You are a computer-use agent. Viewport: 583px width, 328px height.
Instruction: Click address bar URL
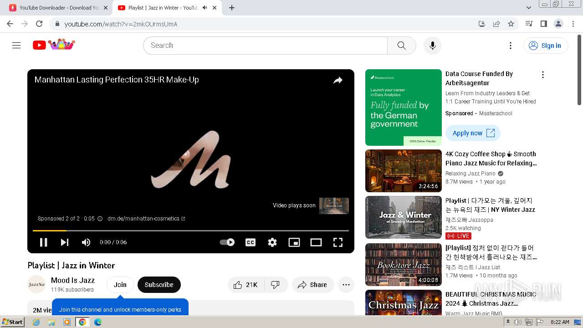121,24
